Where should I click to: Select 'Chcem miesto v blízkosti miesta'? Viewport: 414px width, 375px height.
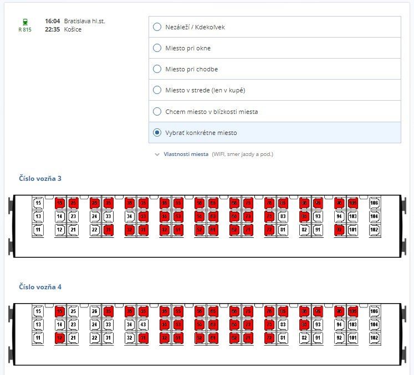click(157, 112)
